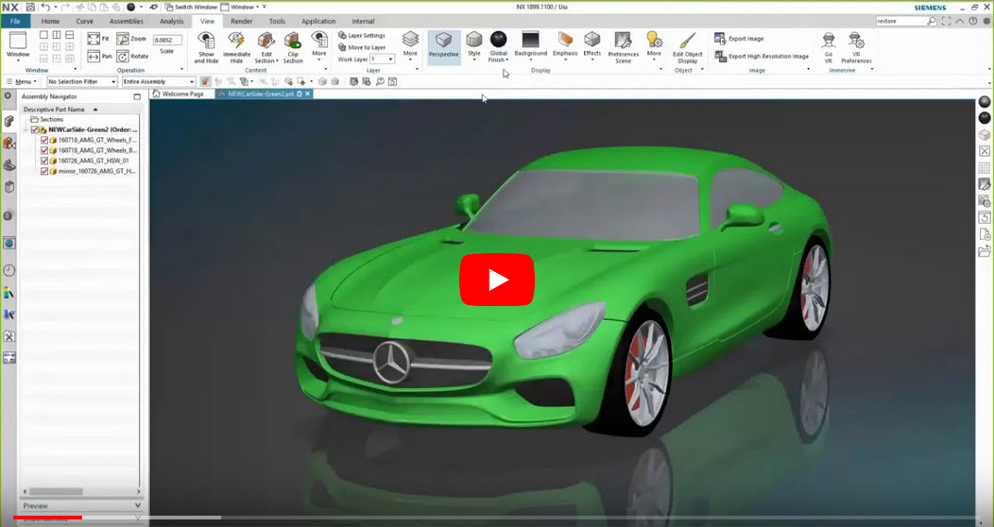Expand Layer group More dropdown
The image size is (994, 527).
click(410, 45)
